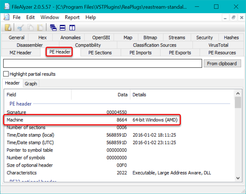246x194 pixels.
Task: Switch to the Graph sub-tab
Action: click(x=31, y=83)
